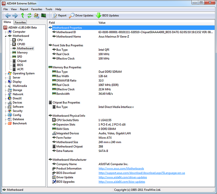The width and height of the screenshot is (217, 194).
Task: Expand the Multimedia tree node
Action: [6, 86]
